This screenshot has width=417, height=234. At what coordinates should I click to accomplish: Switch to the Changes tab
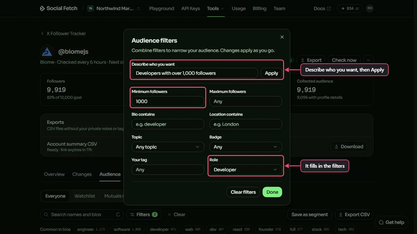82,174
